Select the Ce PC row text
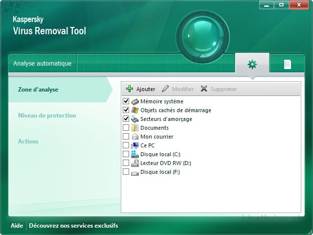The width and height of the screenshot is (313, 235). [x=148, y=145]
